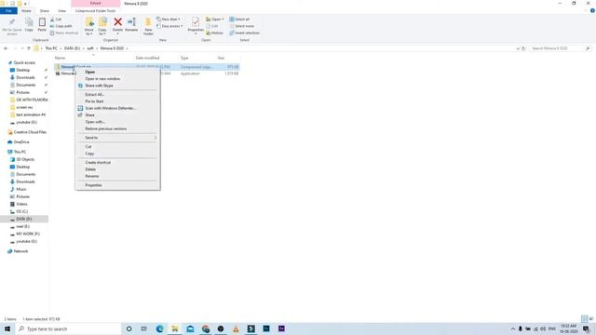
Task: Sort files by the Name column header
Action: (60, 58)
